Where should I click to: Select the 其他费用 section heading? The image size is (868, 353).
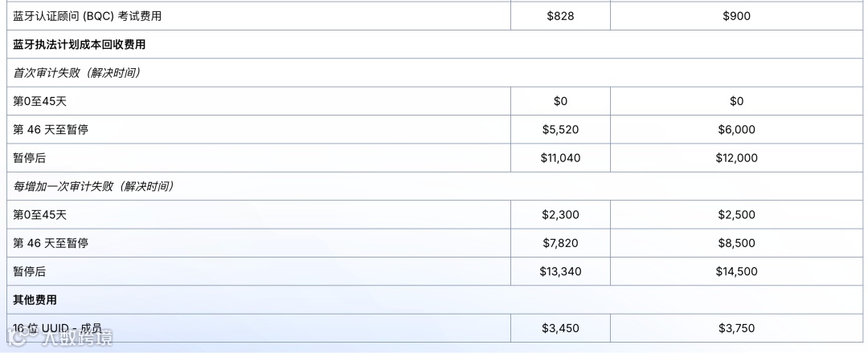pyautogui.click(x=35, y=299)
